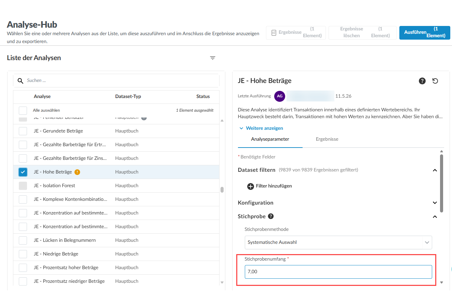Click the search magnifier icon
This screenshot has width=452, height=291.
[x=21, y=81]
